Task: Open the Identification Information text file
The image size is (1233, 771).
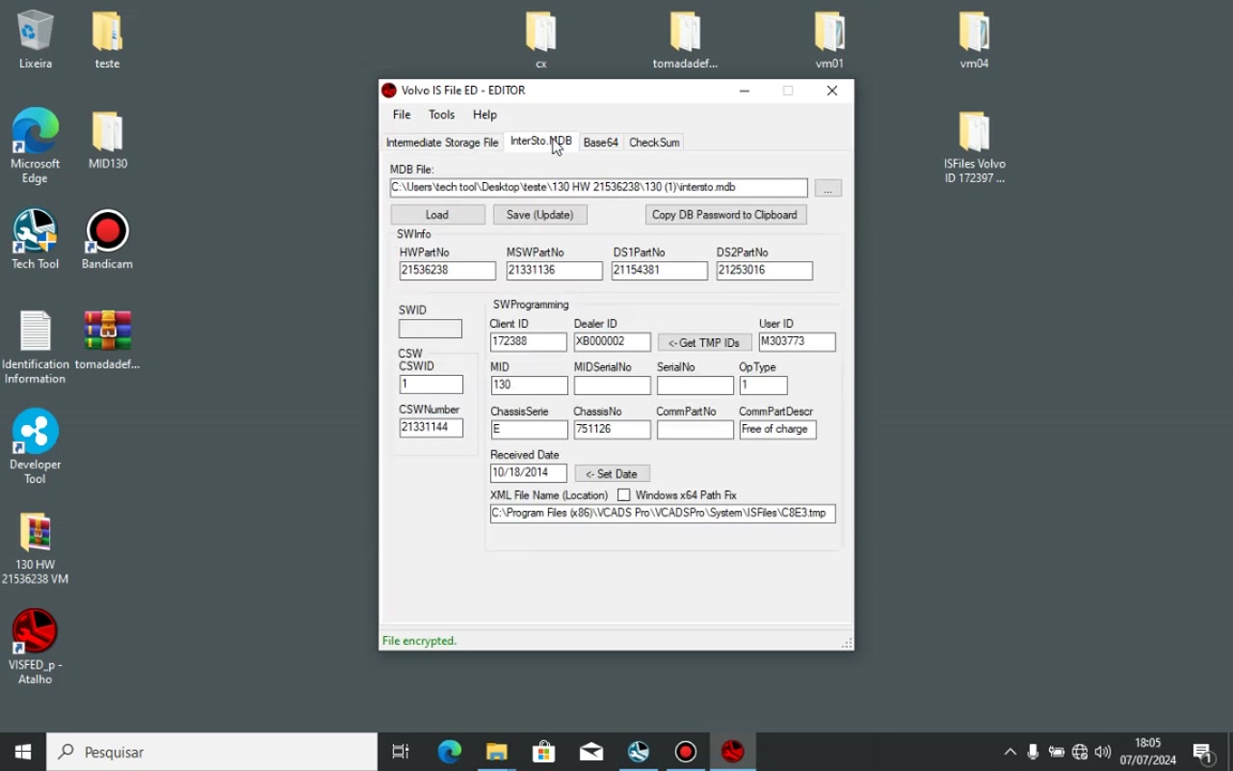Action: tap(36, 347)
